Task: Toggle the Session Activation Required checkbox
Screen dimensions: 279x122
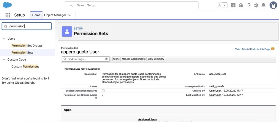Action: coord(103,90)
